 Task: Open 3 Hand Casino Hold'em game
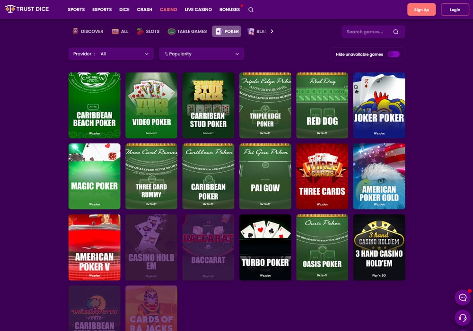(379, 247)
